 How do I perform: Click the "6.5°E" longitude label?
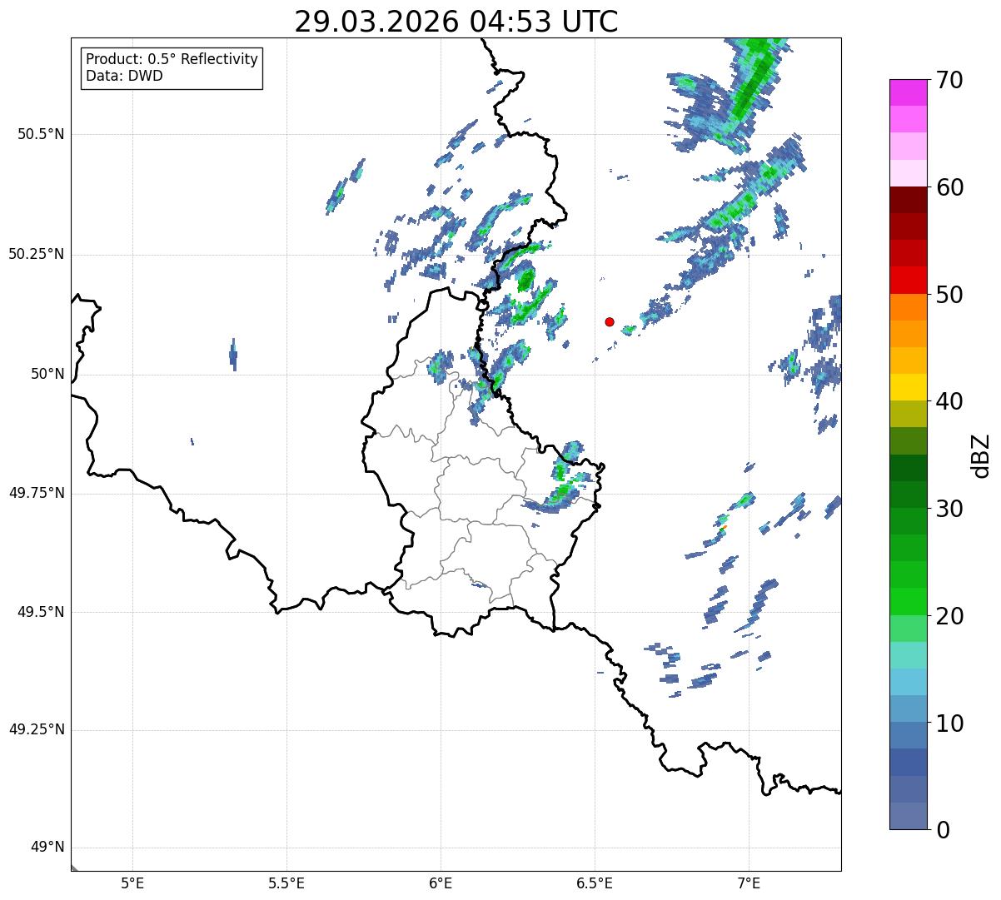(595, 883)
